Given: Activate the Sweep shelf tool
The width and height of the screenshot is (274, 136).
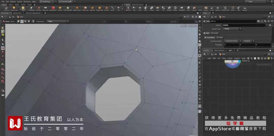Looking at the screenshot, I should (151, 9).
